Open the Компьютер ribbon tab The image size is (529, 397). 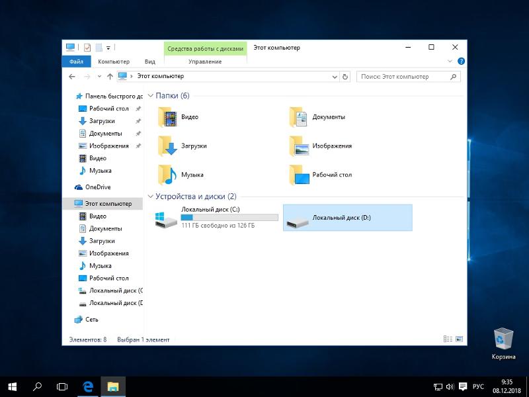click(x=114, y=62)
